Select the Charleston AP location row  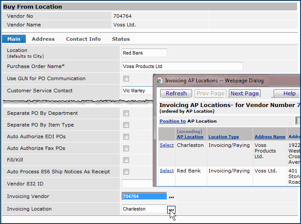[166, 145]
